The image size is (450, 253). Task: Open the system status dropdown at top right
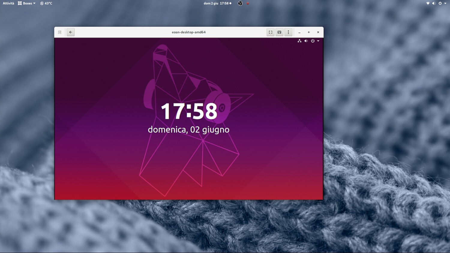click(x=445, y=3)
